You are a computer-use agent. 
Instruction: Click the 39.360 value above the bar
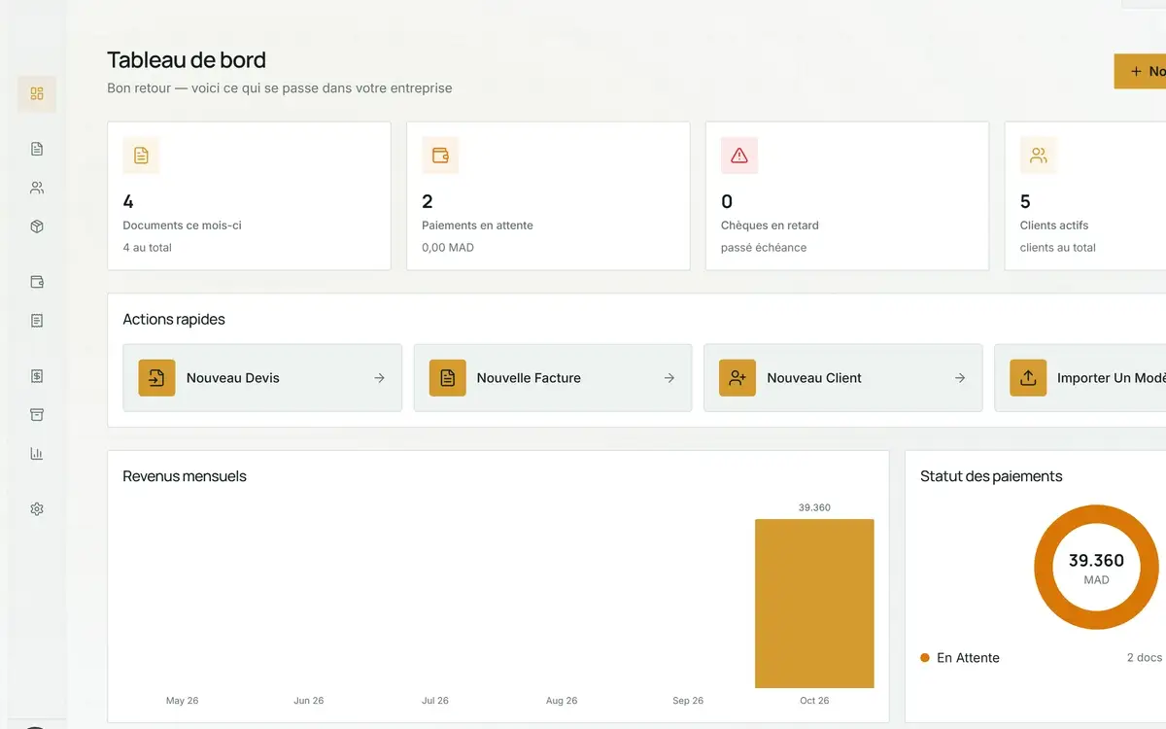(x=814, y=507)
